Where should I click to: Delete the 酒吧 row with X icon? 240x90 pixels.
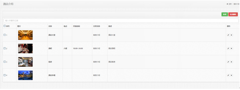(232, 48)
